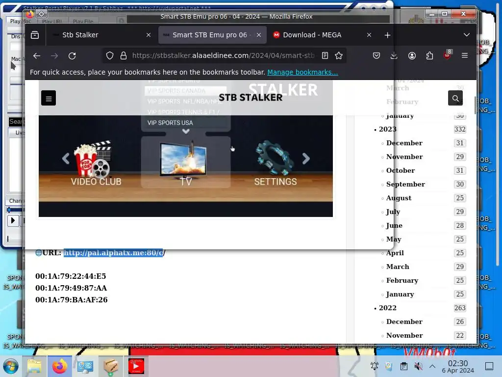Open site search button
Image resolution: width=502 pixels, height=377 pixels.
455,98
